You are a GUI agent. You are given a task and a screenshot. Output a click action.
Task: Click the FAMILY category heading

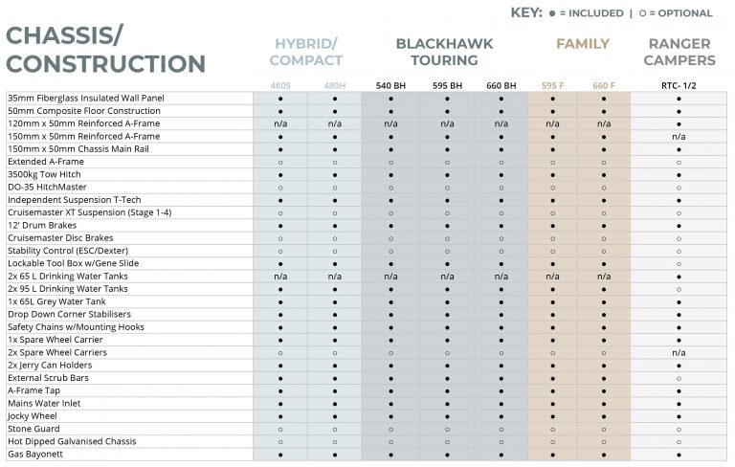582,44
